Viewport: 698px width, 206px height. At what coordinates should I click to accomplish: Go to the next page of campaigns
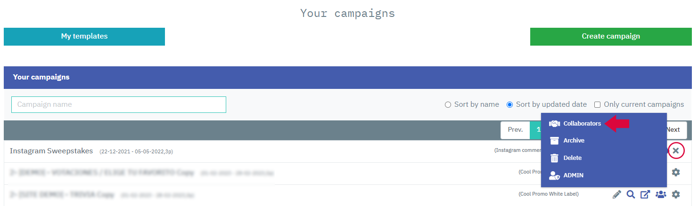coord(673,130)
